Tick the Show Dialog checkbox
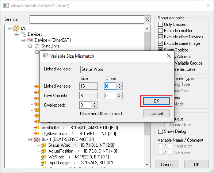214x173 pixels. 161,131
